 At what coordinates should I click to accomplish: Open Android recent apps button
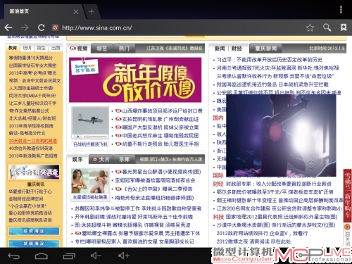69,256
